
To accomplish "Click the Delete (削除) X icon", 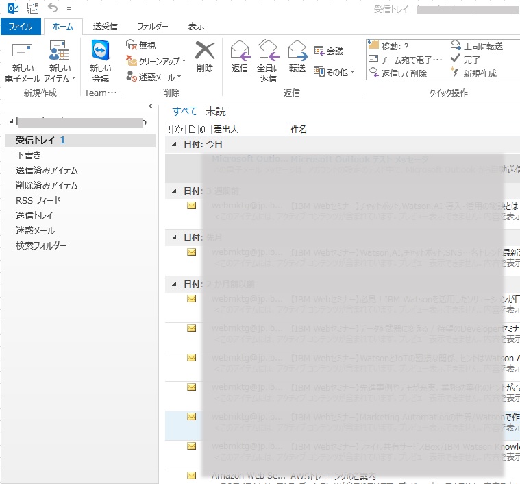I will click(205, 50).
